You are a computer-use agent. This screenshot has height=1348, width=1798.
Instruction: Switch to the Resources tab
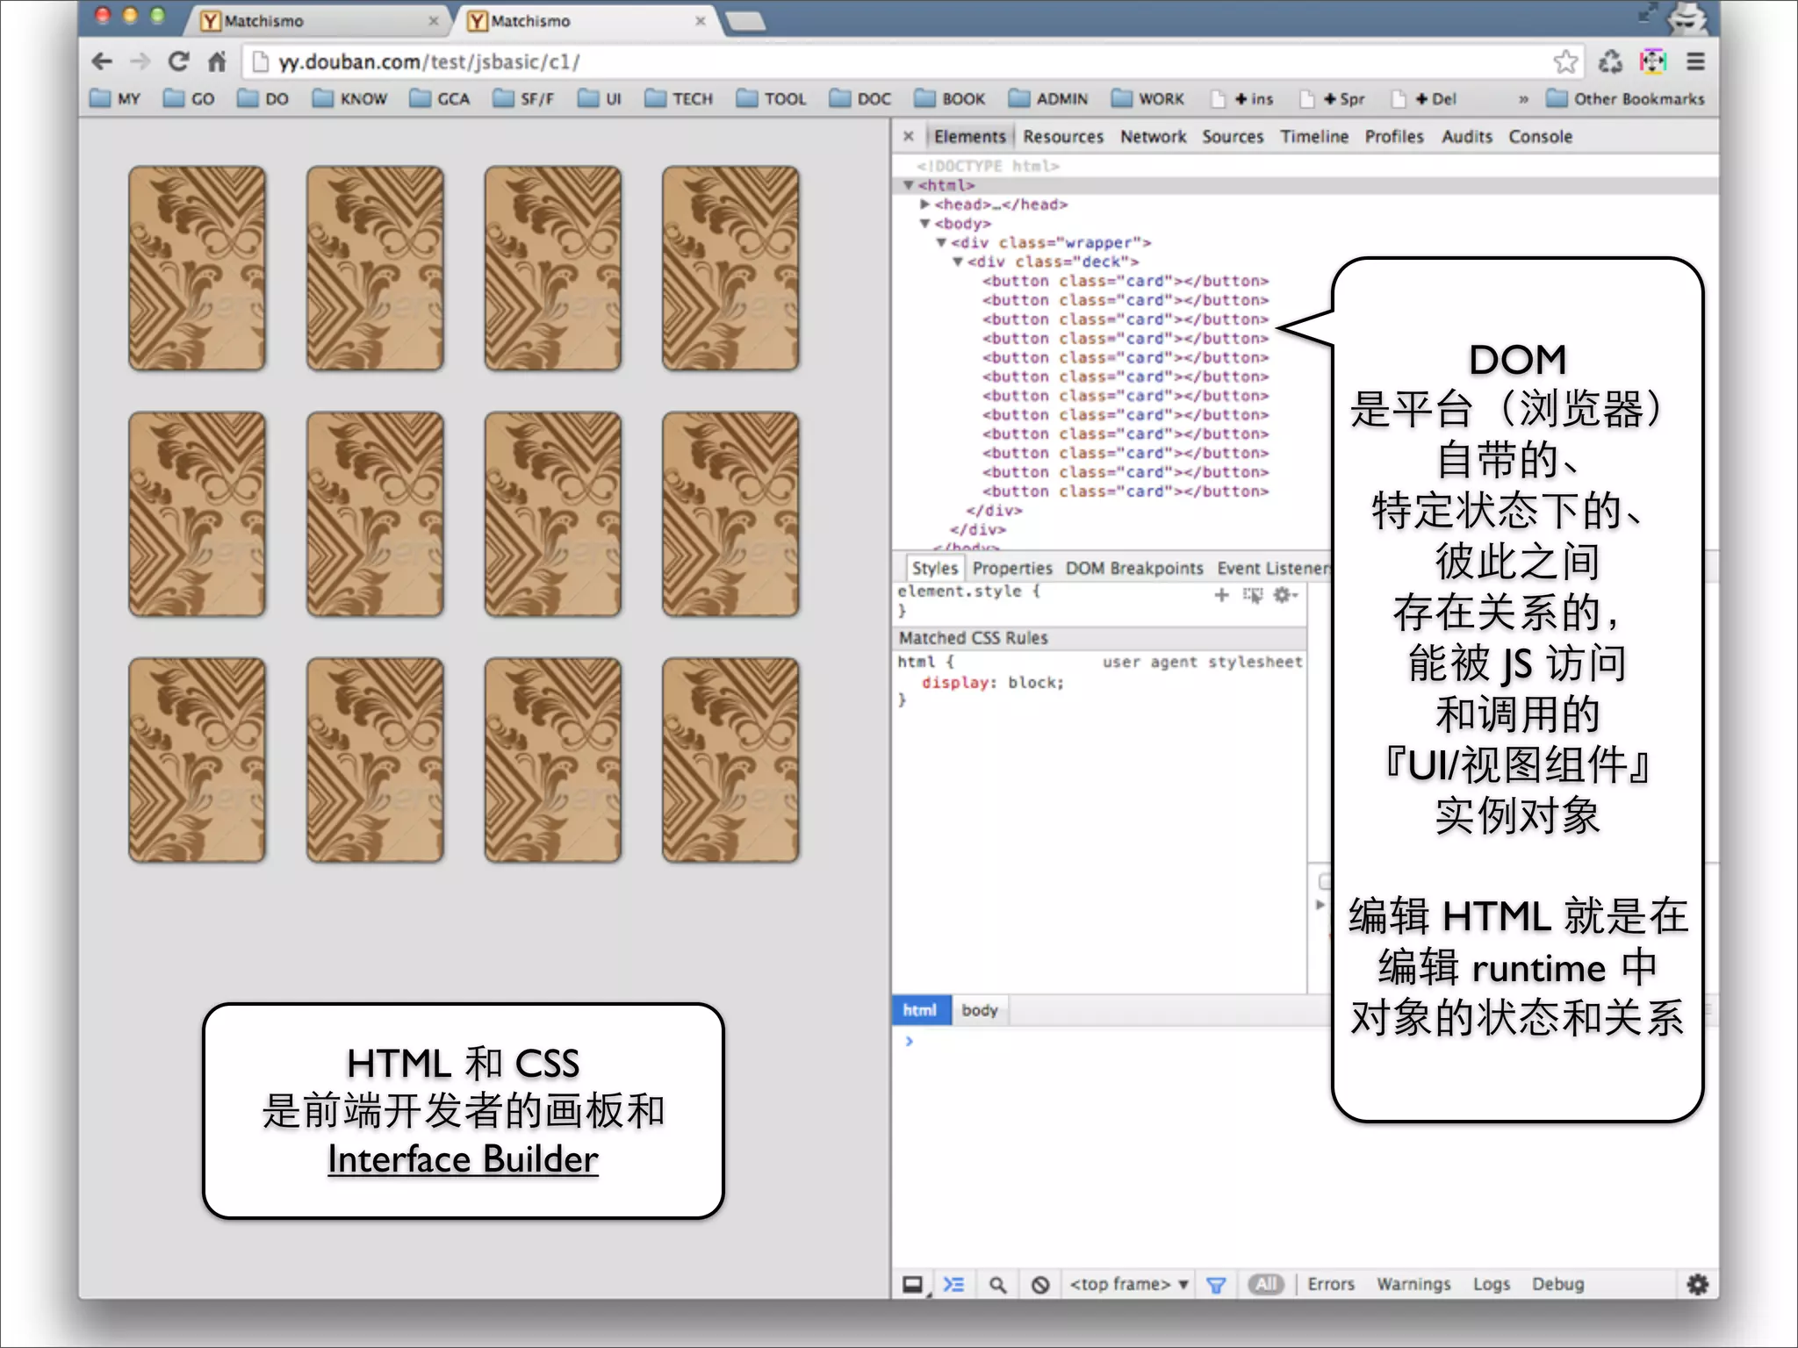click(x=1063, y=136)
